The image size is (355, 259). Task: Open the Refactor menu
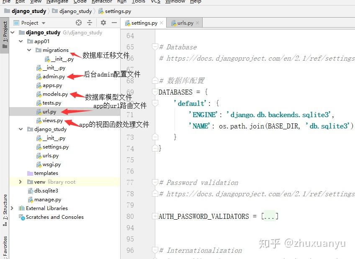[102, 2]
